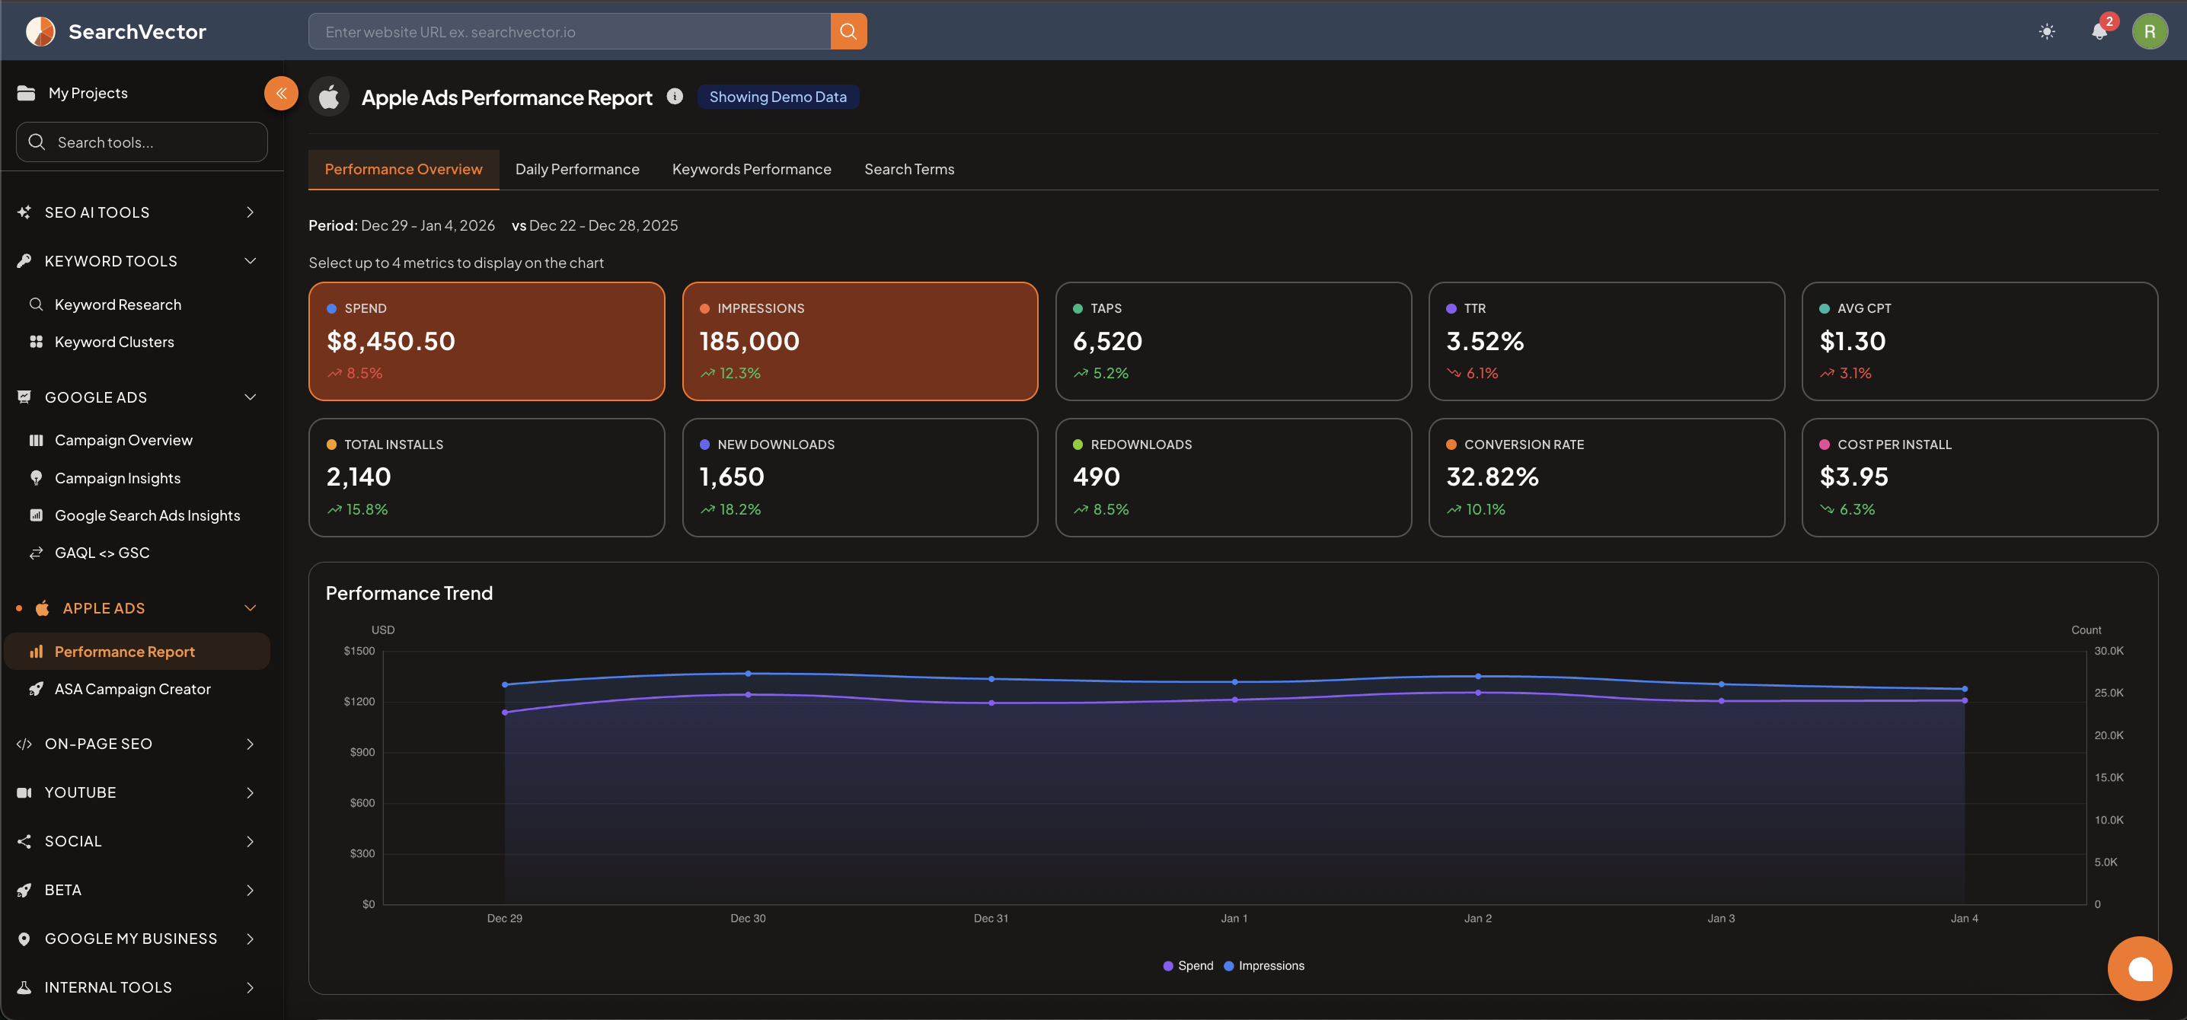Open Campaign Insights in the sidebar
The height and width of the screenshot is (1020, 2187).
click(117, 478)
